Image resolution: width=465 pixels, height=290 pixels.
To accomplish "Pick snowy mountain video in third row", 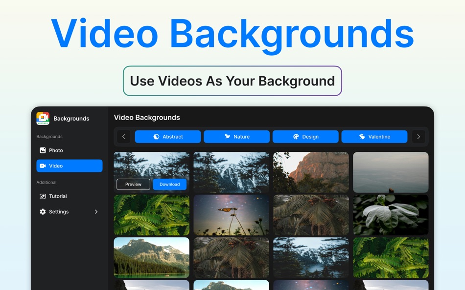I will pyautogui.click(x=311, y=257).
